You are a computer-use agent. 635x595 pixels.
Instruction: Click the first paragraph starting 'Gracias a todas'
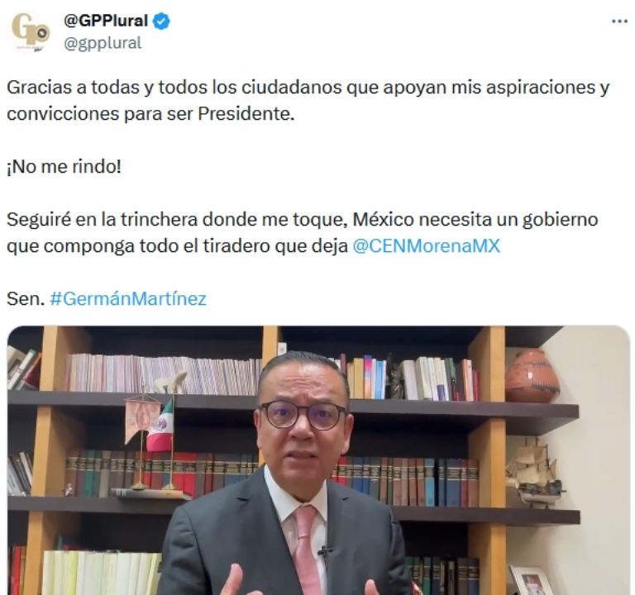tap(308, 100)
